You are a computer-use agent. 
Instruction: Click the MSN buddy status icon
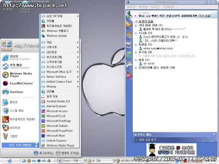point(129,14)
